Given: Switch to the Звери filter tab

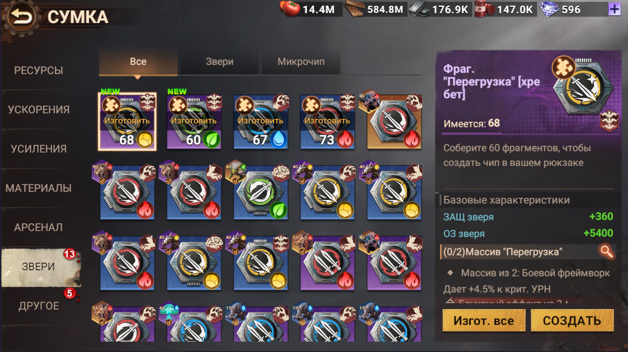Looking at the screenshot, I should click(x=219, y=62).
